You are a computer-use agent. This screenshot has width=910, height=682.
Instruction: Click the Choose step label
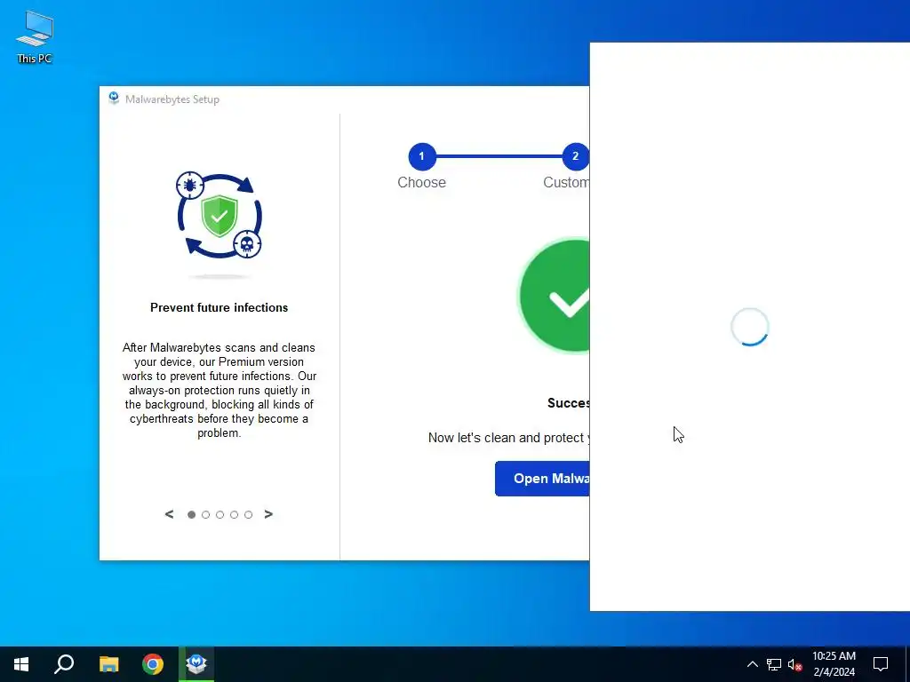422,182
